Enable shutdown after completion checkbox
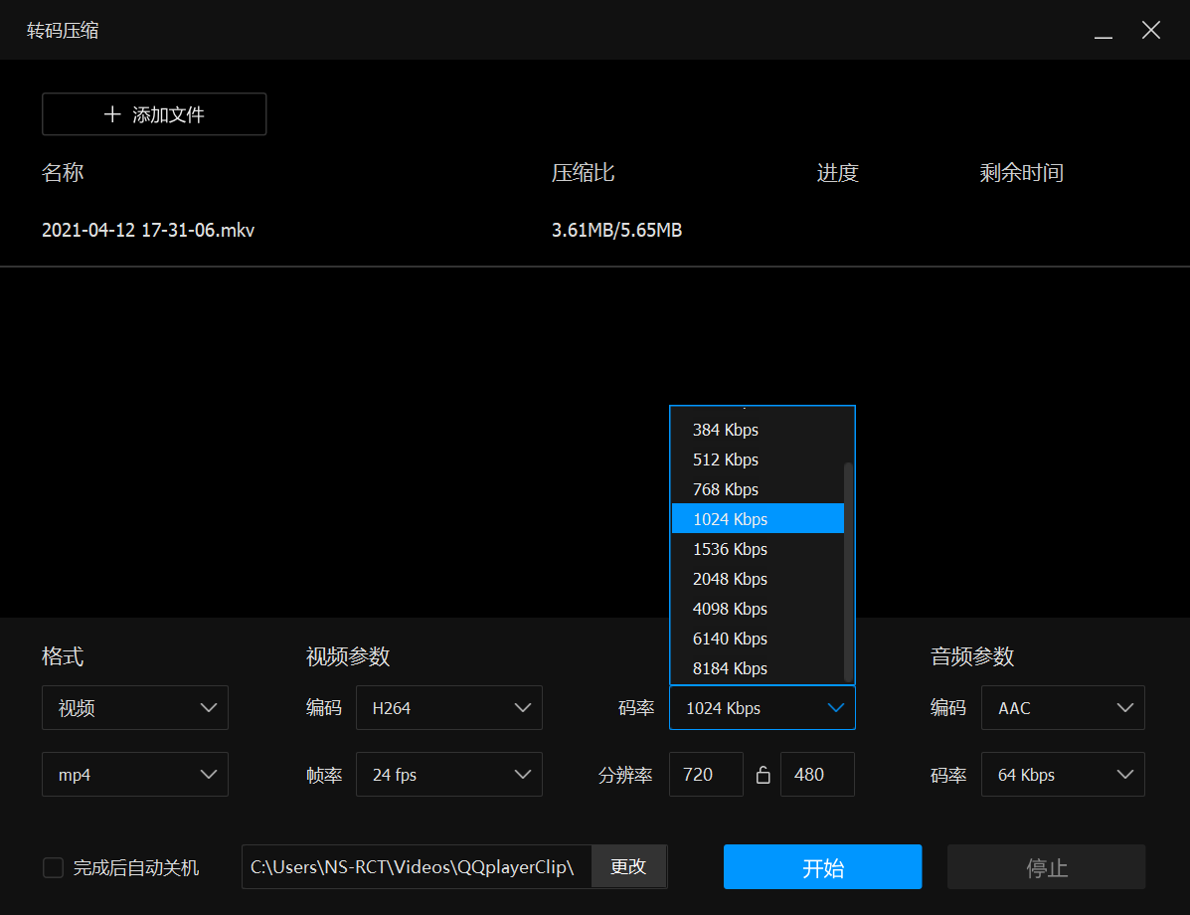This screenshot has height=915, width=1190. click(x=53, y=867)
